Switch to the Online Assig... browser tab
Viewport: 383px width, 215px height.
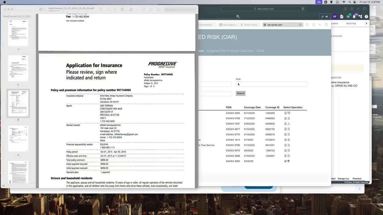coord(251,25)
